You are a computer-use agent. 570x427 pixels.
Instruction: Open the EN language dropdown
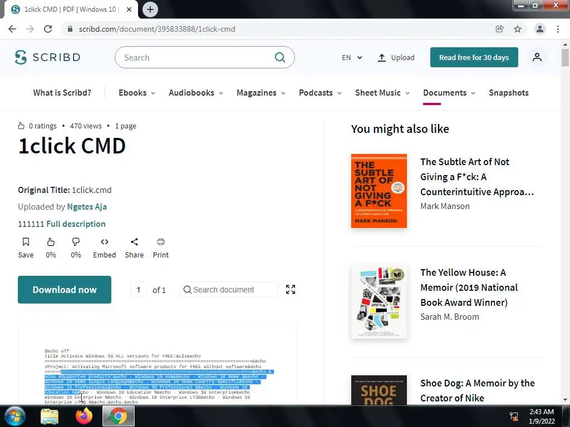352,57
